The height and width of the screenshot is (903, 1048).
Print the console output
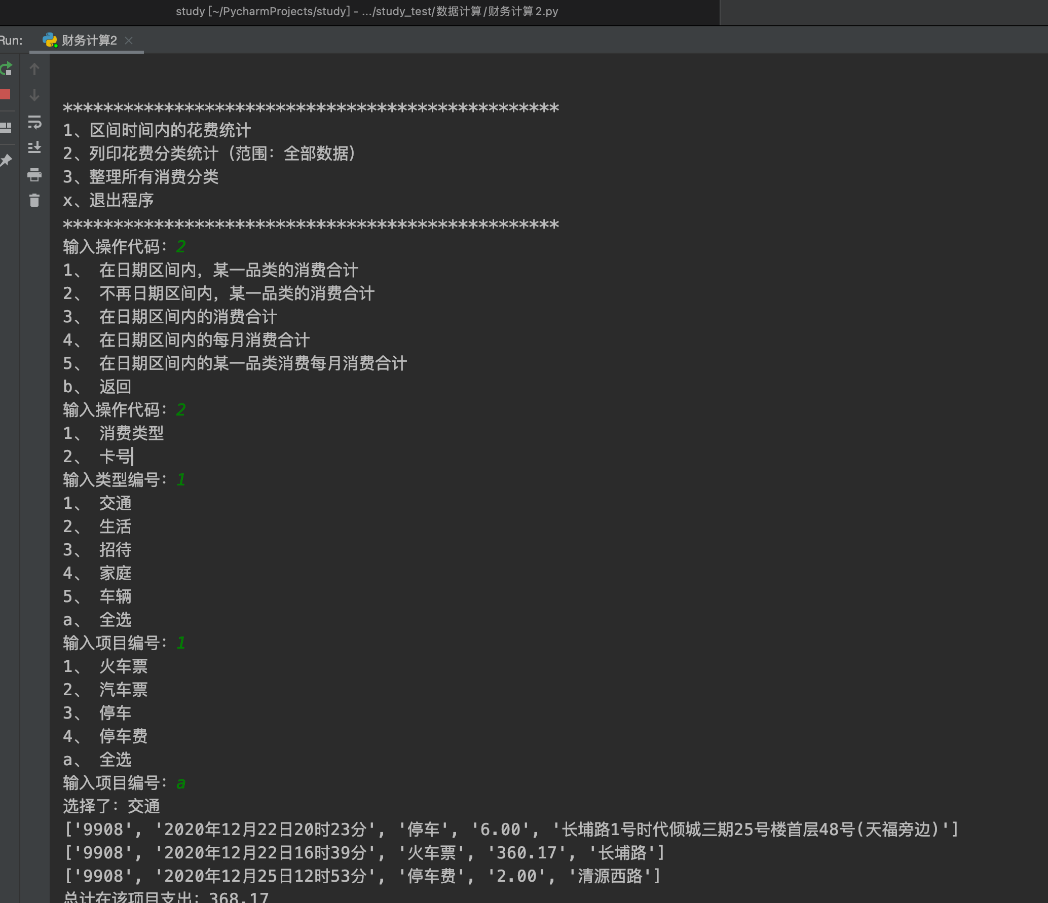pyautogui.click(x=34, y=175)
